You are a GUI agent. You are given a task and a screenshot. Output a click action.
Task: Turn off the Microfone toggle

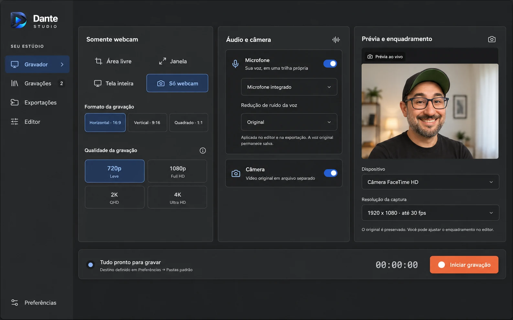[x=330, y=64]
